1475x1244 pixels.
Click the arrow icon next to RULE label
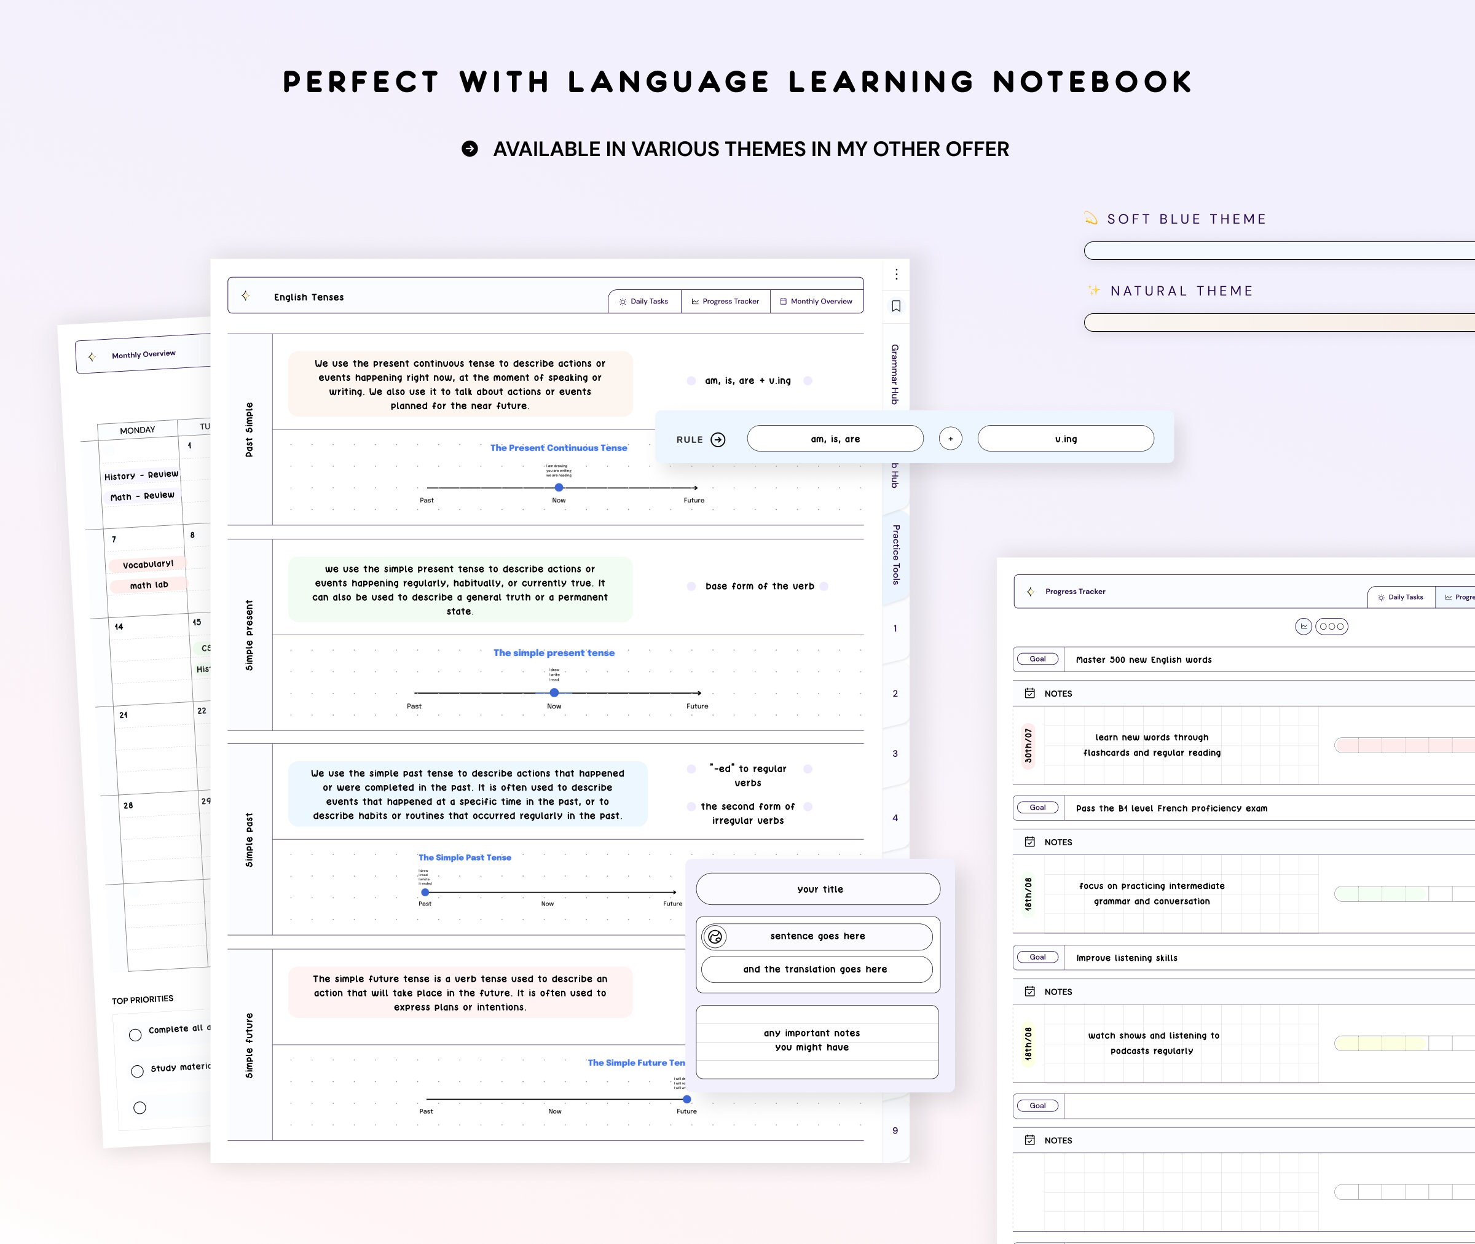(x=718, y=439)
